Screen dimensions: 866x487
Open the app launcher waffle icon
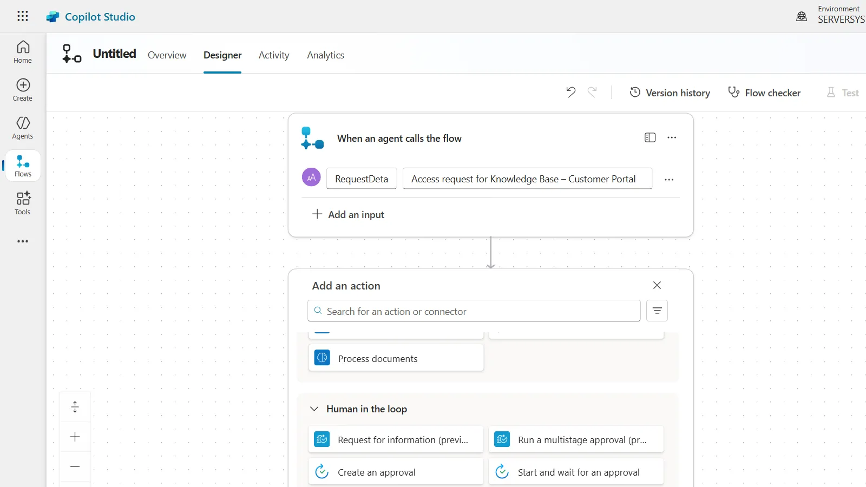[x=23, y=16]
